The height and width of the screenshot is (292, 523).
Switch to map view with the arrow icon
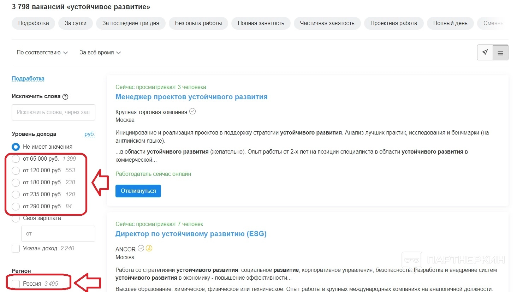coord(485,53)
